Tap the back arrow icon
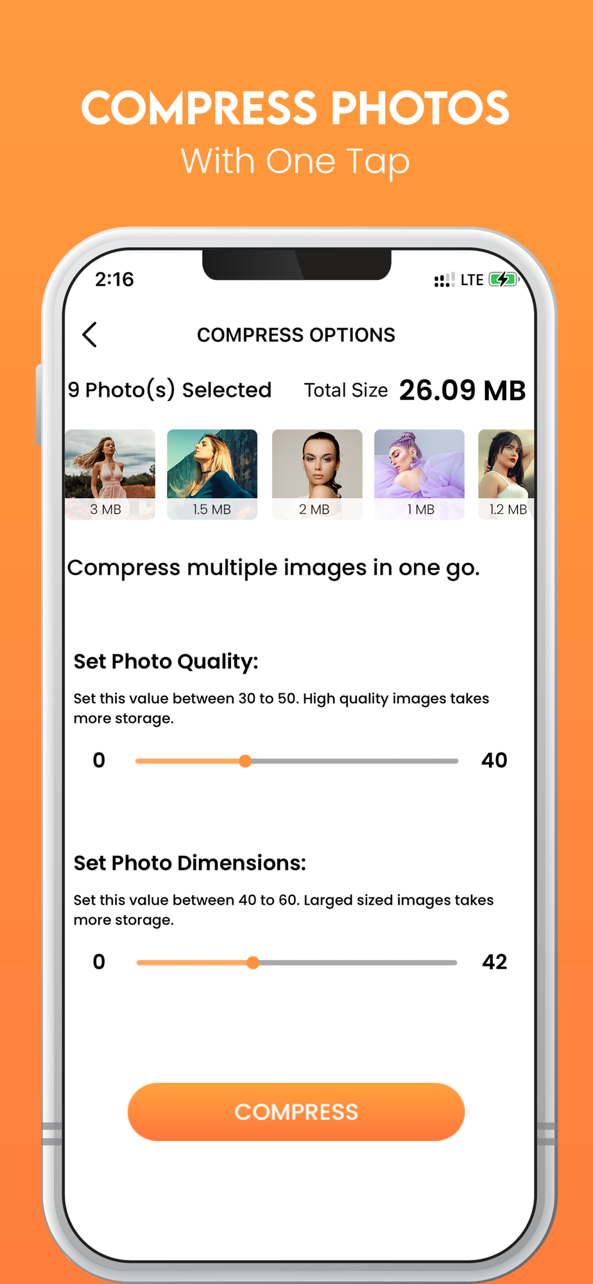 [90, 334]
